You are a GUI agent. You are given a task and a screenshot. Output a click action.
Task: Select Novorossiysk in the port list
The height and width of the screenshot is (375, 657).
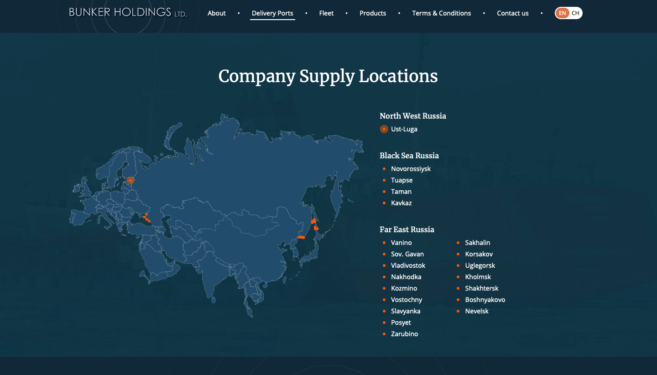(411, 169)
